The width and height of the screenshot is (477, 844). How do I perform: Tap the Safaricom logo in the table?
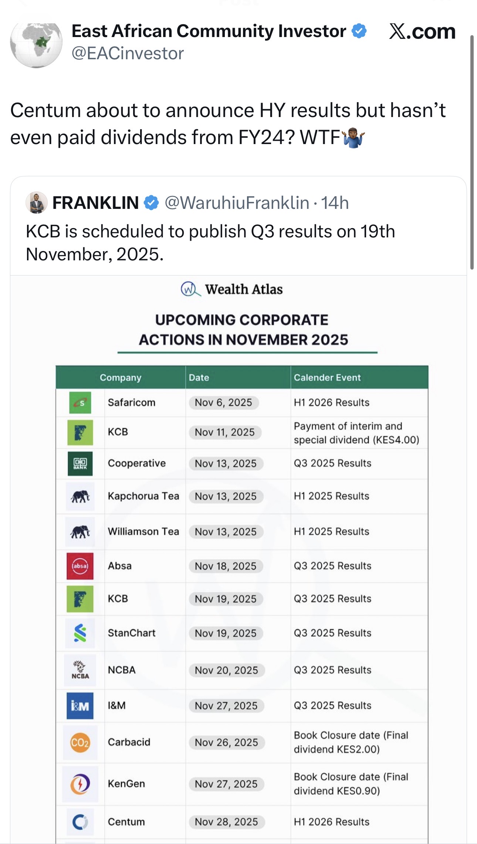click(80, 403)
